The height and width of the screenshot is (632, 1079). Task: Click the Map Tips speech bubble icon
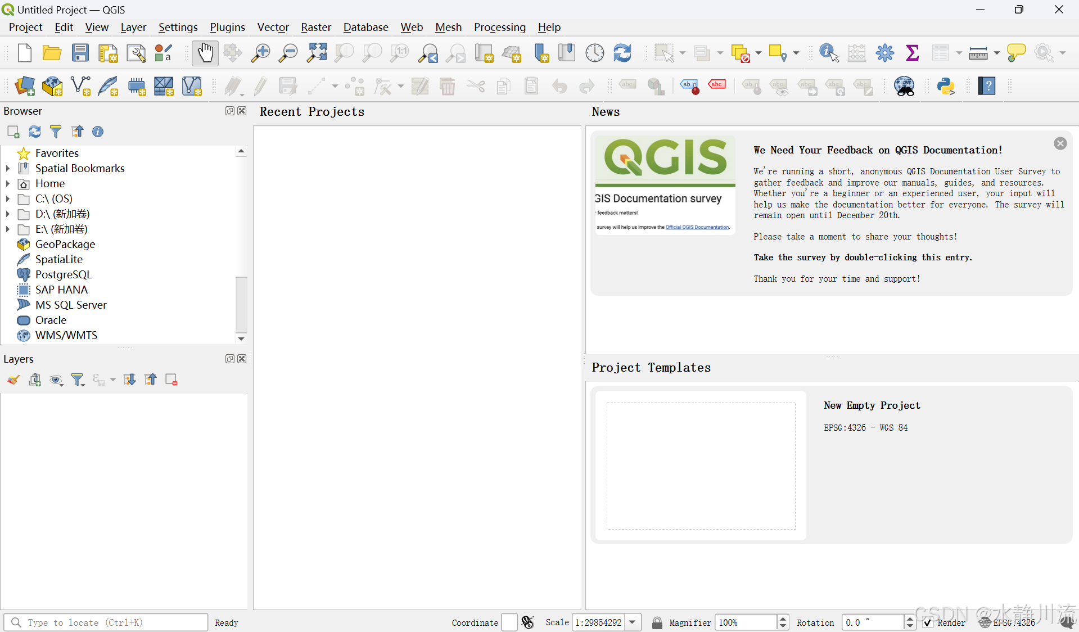[x=1015, y=53]
